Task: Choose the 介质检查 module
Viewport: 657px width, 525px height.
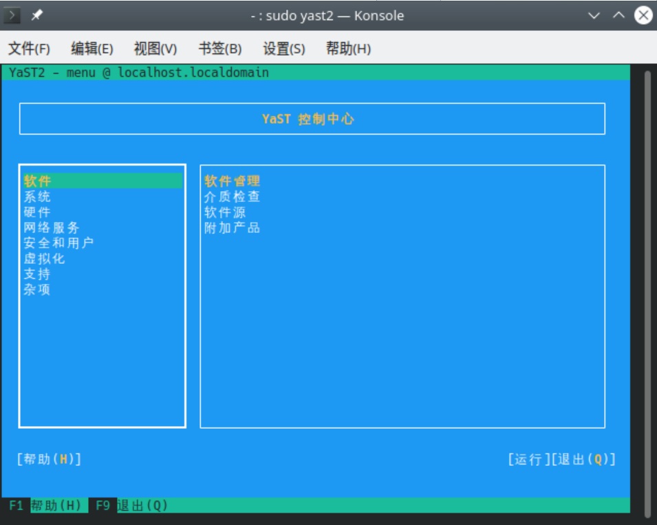Action: coord(232,197)
